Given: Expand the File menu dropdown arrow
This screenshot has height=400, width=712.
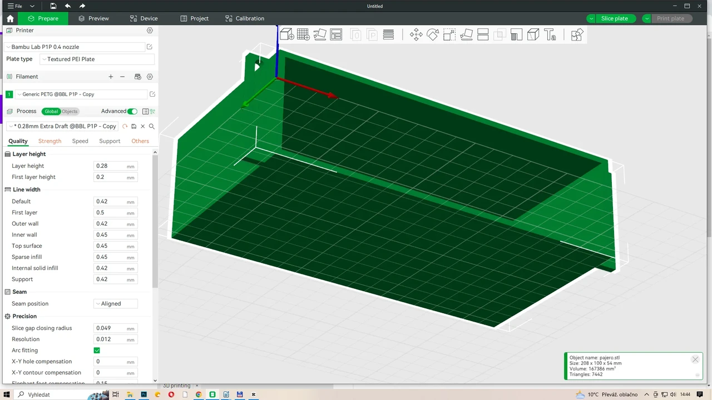Looking at the screenshot, I should pyautogui.click(x=32, y=6).
